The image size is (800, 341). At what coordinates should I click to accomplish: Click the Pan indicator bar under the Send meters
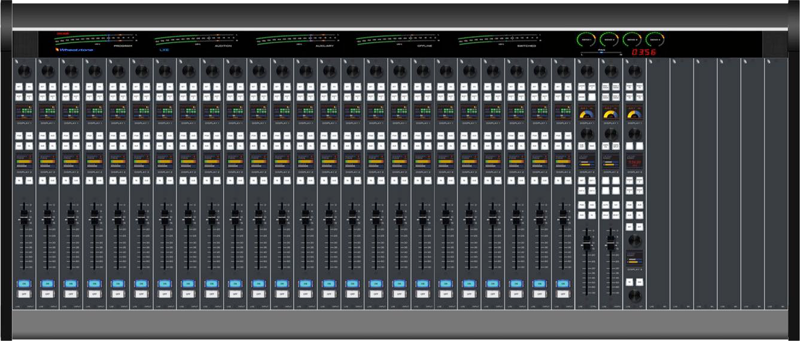(601, 53)
